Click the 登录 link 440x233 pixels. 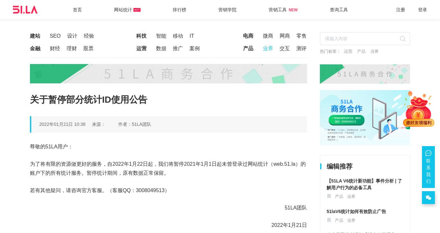click(423, 10)
